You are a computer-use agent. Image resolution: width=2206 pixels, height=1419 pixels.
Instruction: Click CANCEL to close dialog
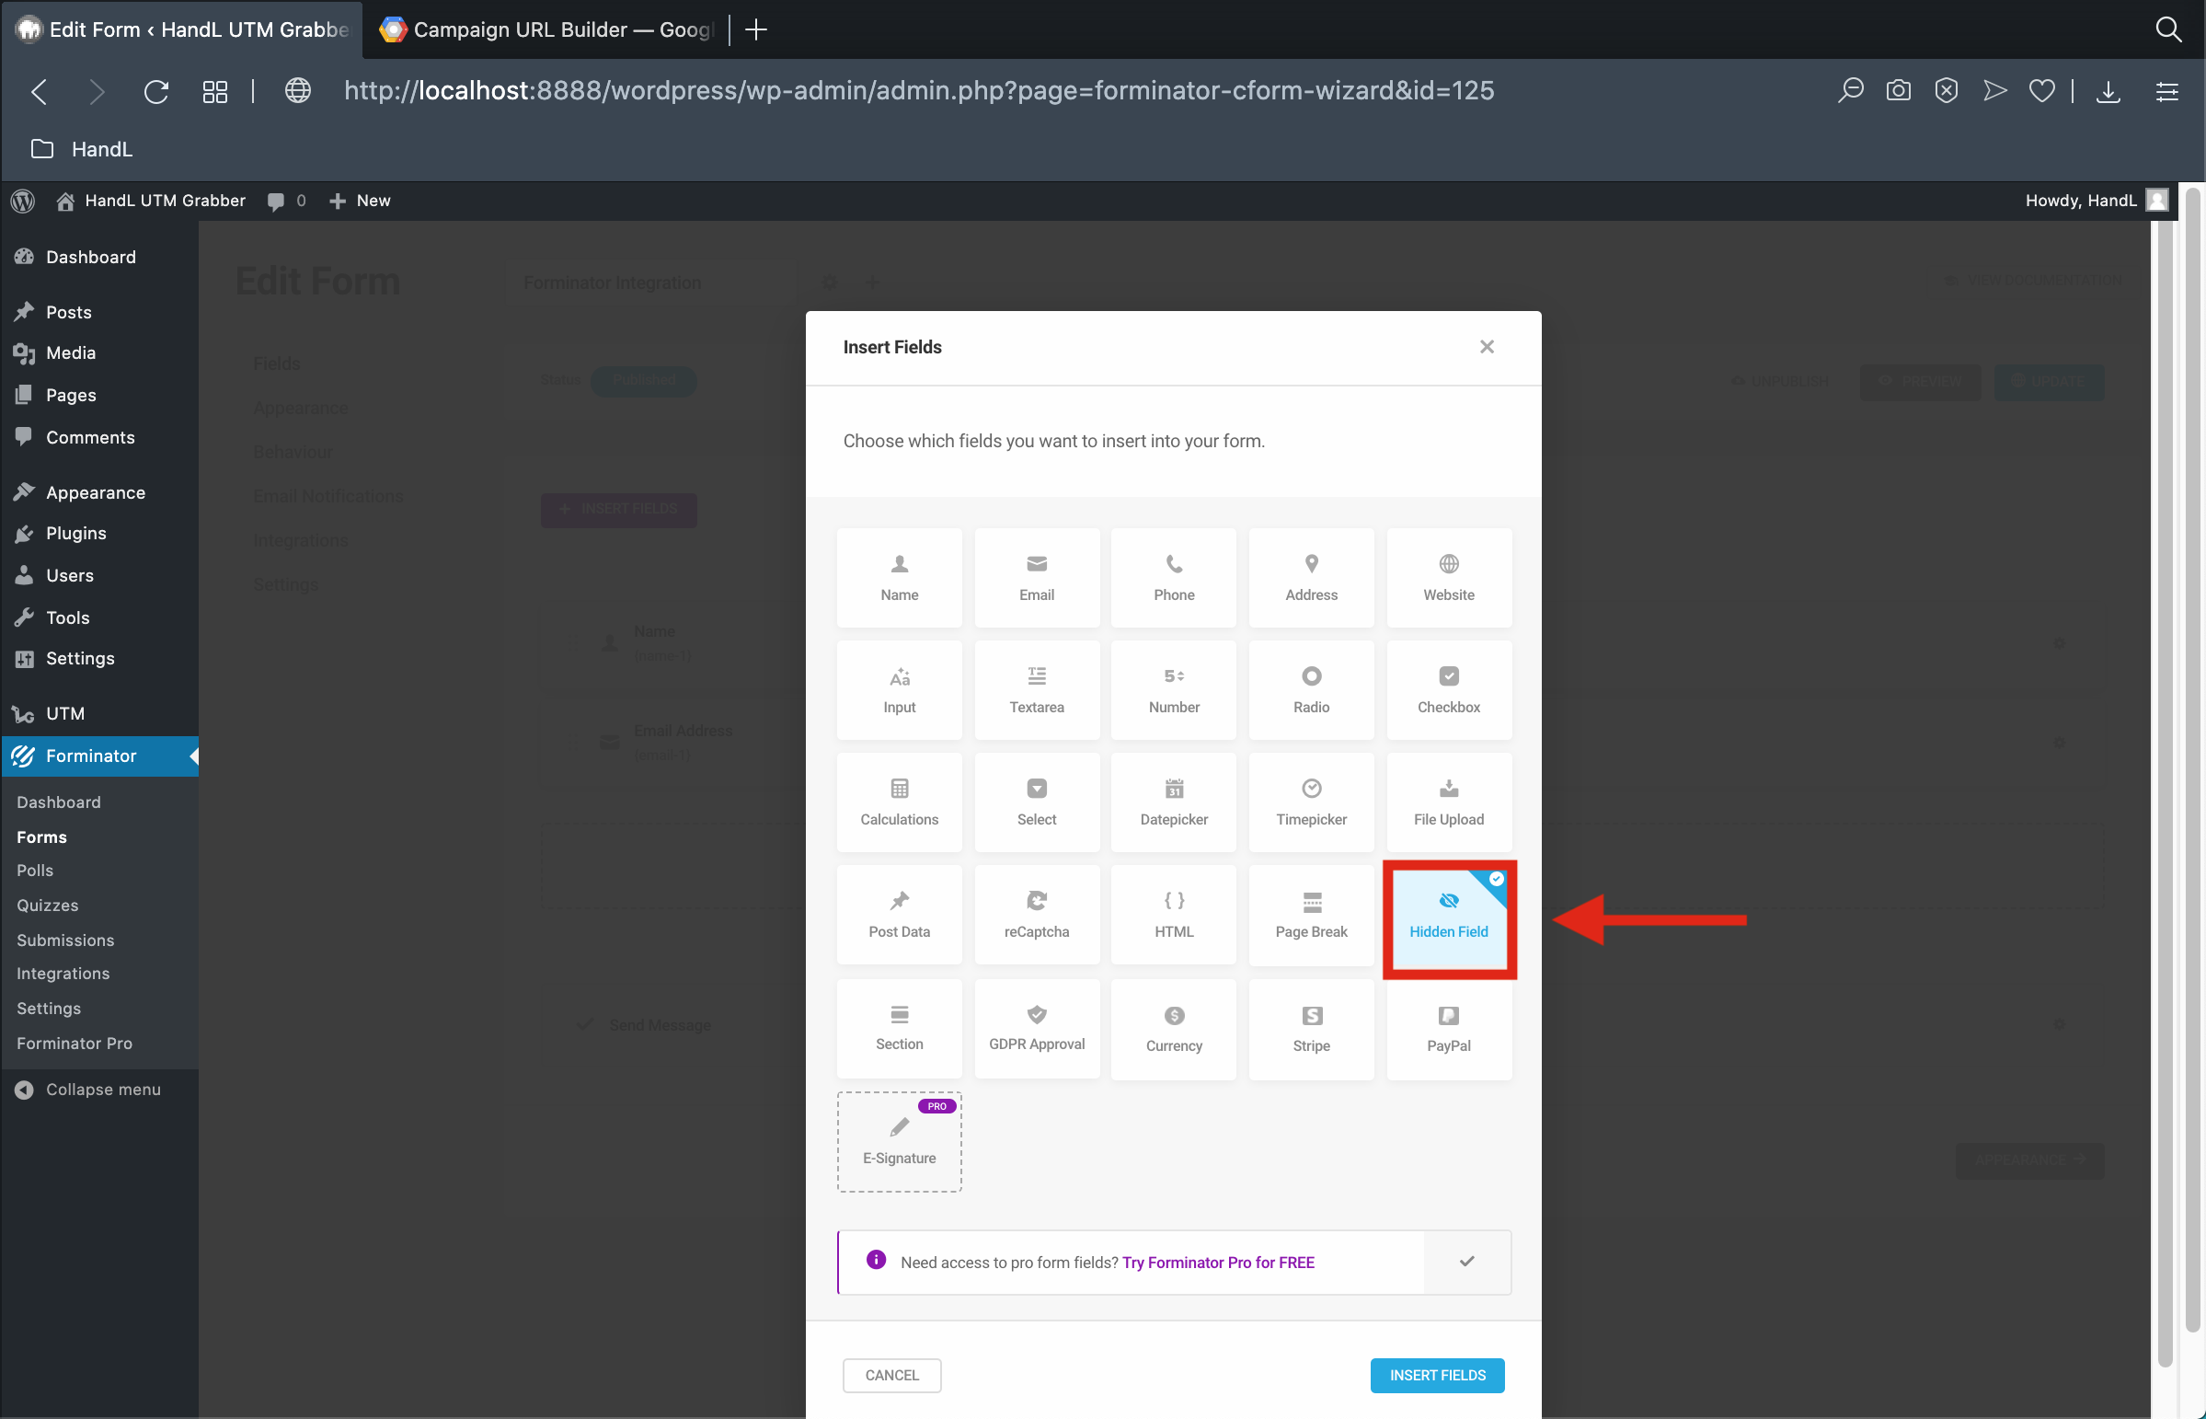click(x=894, y=1376)
